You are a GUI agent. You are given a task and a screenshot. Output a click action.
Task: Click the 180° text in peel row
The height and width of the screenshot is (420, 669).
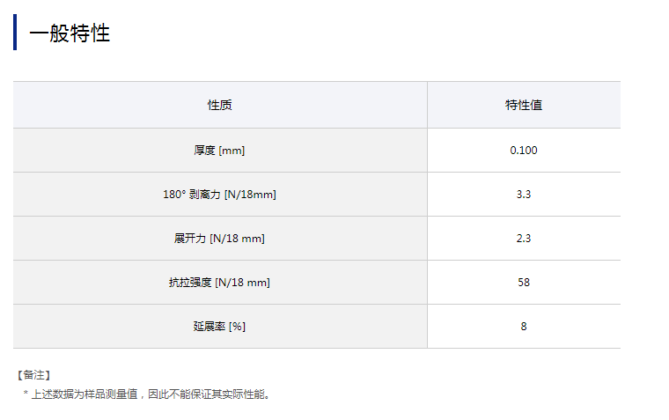pos(173,195)
